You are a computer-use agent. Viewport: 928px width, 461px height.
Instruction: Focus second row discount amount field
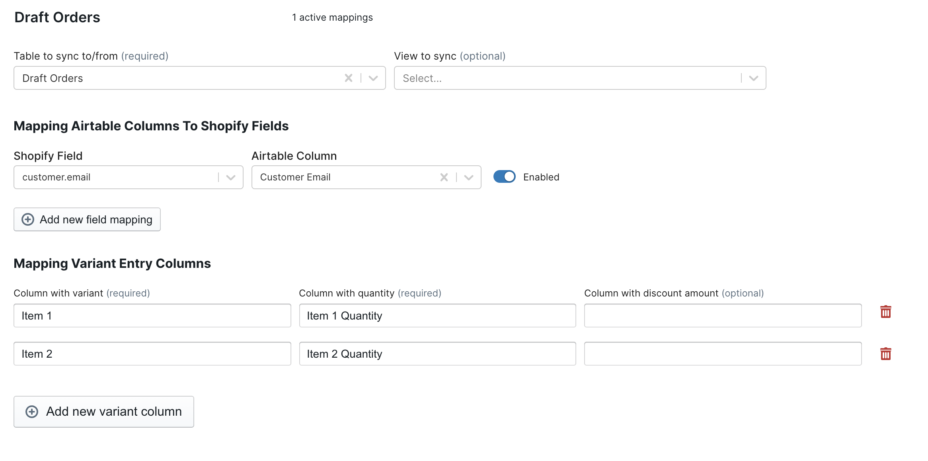point(722,354)
